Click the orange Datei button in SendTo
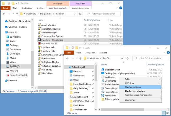Viewport: 171px width, 116px height. [69, 53]
